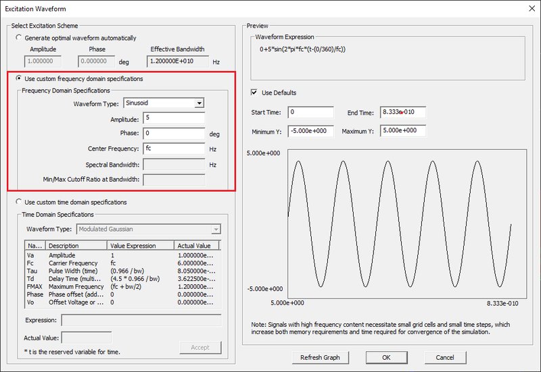Close the Excitation Waveform dialog

click(x=528, y=7)
